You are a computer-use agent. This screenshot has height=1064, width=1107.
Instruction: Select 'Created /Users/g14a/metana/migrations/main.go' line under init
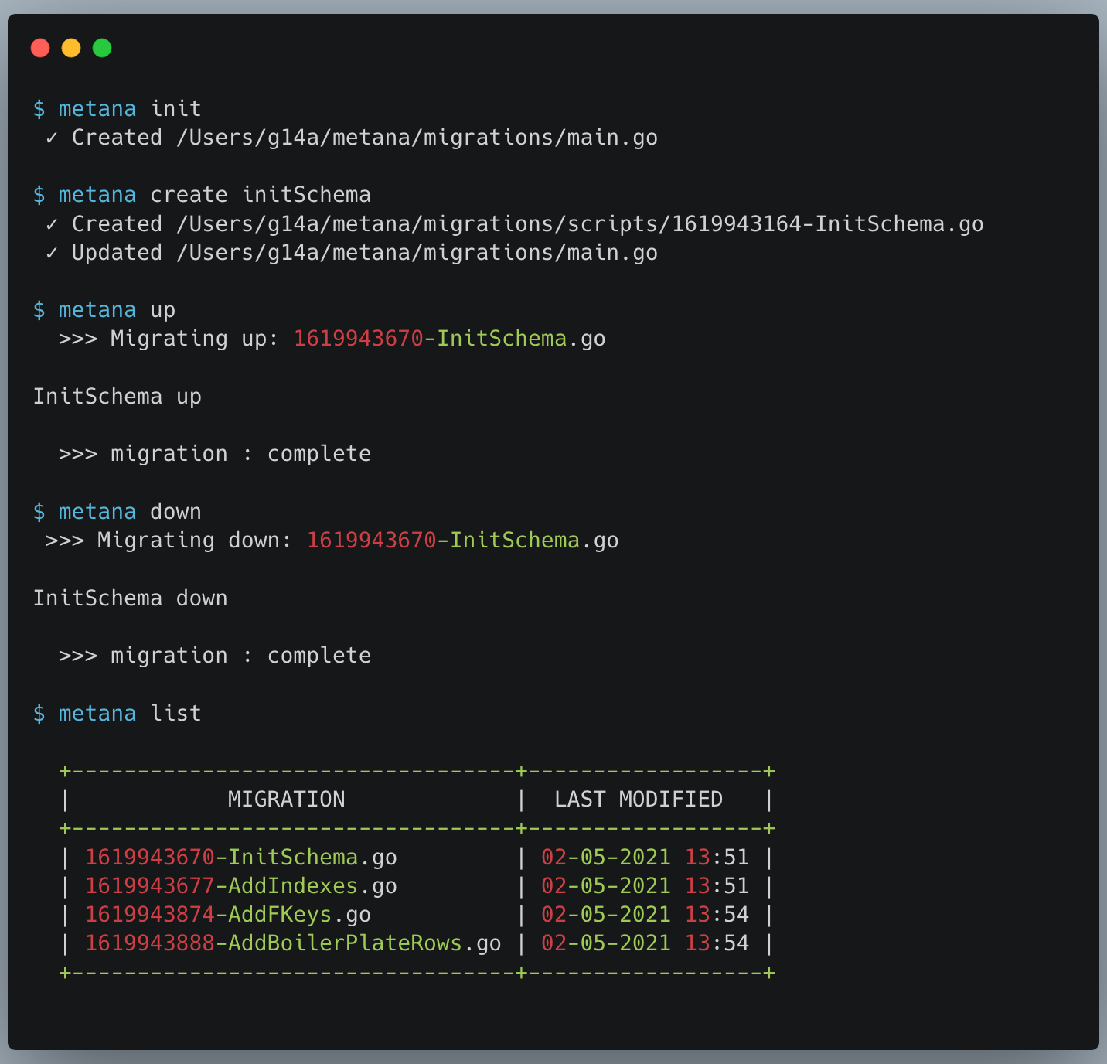[x=352, y=138]
